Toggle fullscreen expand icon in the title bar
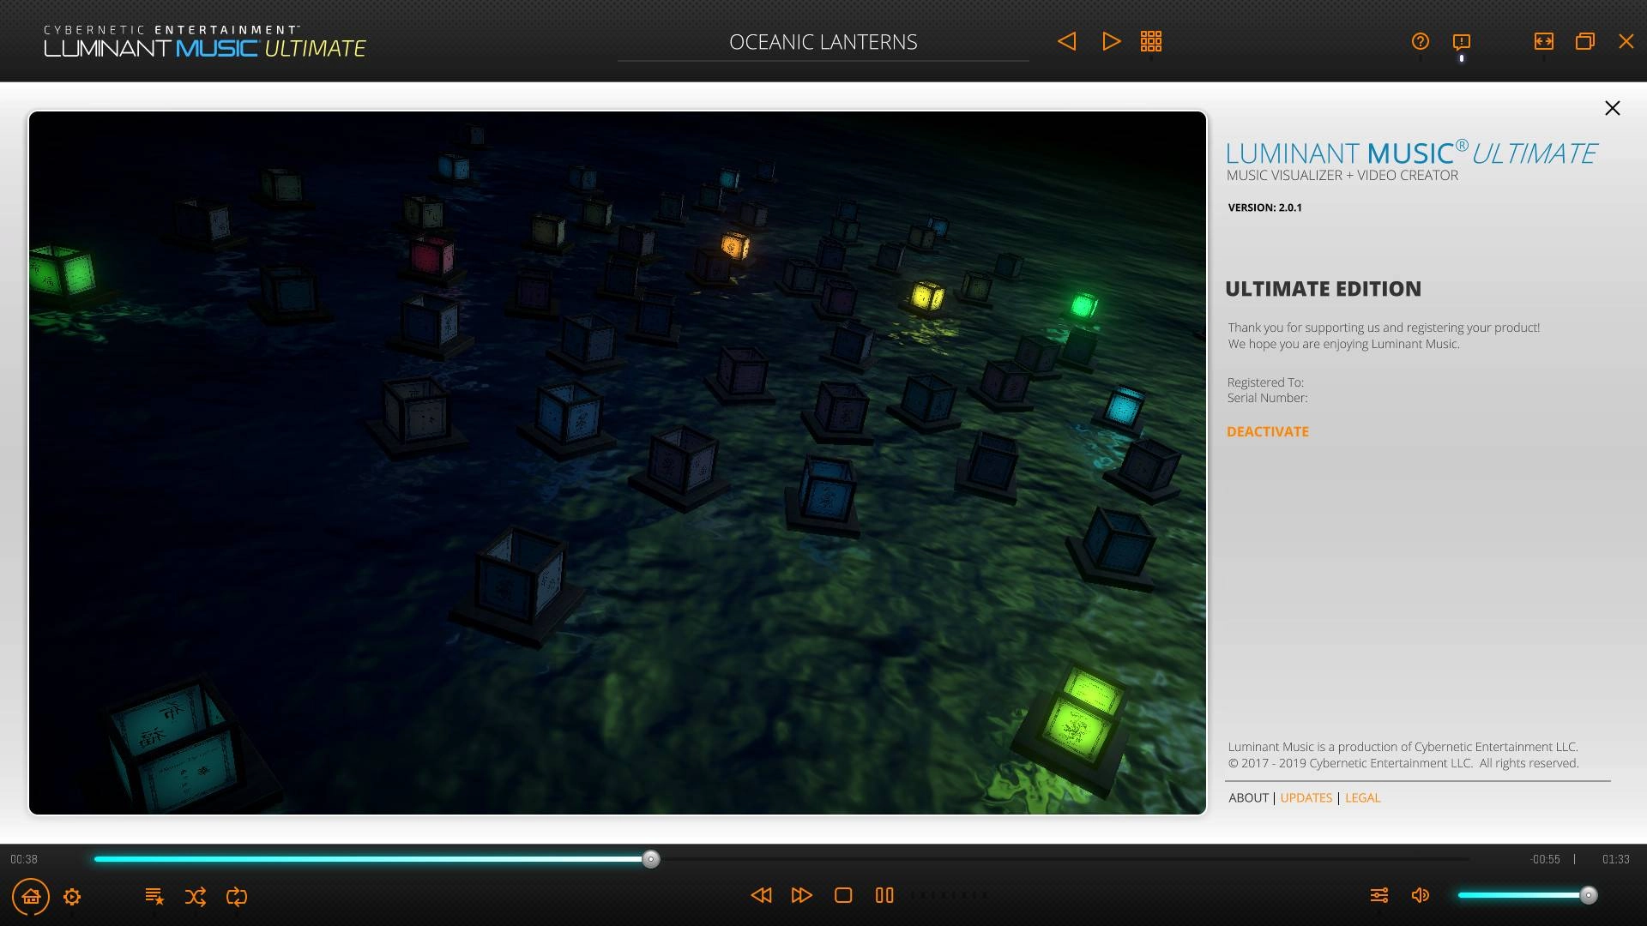 tap(1544, 41)
